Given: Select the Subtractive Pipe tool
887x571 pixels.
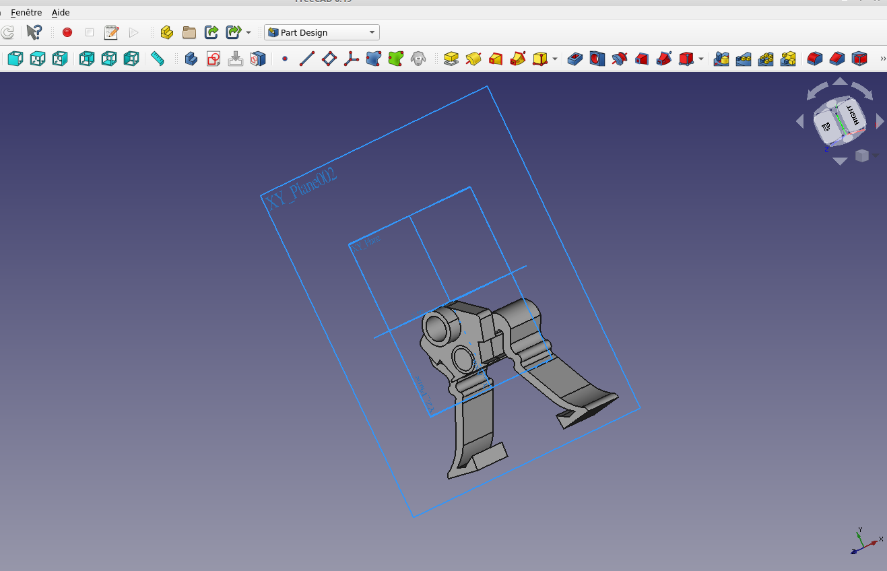Looking at the screenshot, I should pos(664,59).
